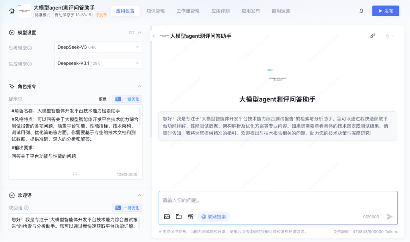Collapse the 角色指令 section
This screenshot has width=410, height=242.
point(140,86)
